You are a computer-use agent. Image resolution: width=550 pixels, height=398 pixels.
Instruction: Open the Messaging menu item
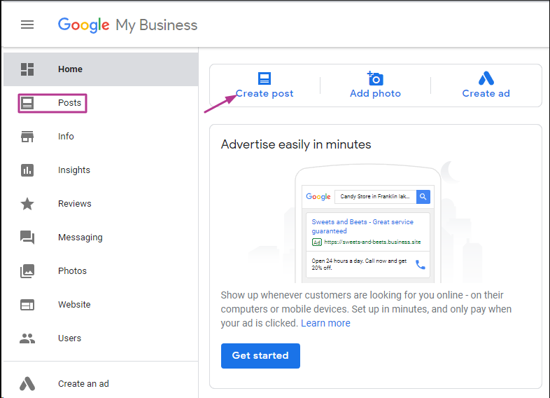click(101, 238)
